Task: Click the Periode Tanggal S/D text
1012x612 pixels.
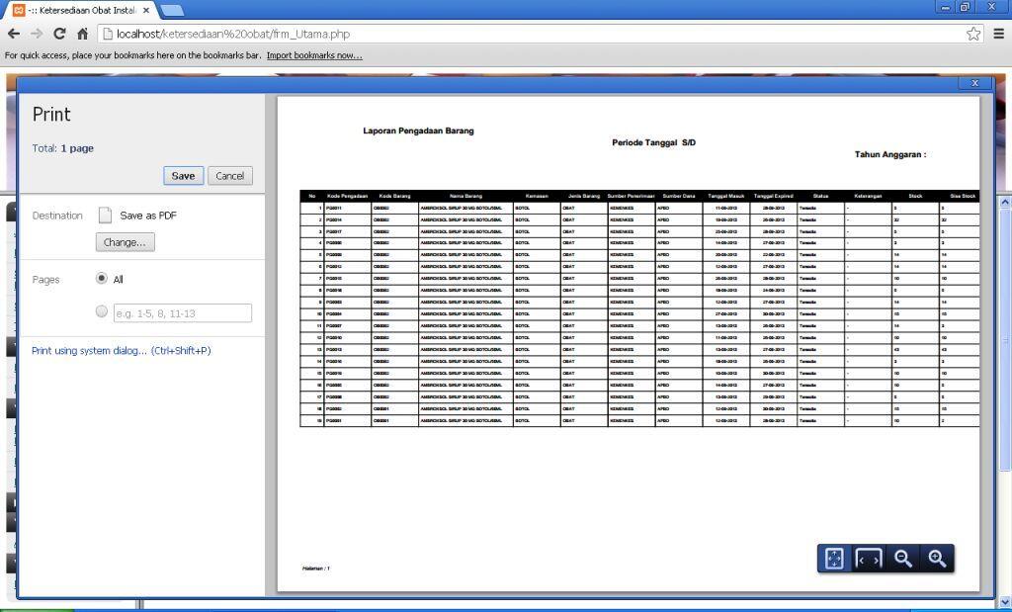Action: [x=654, y=142]
